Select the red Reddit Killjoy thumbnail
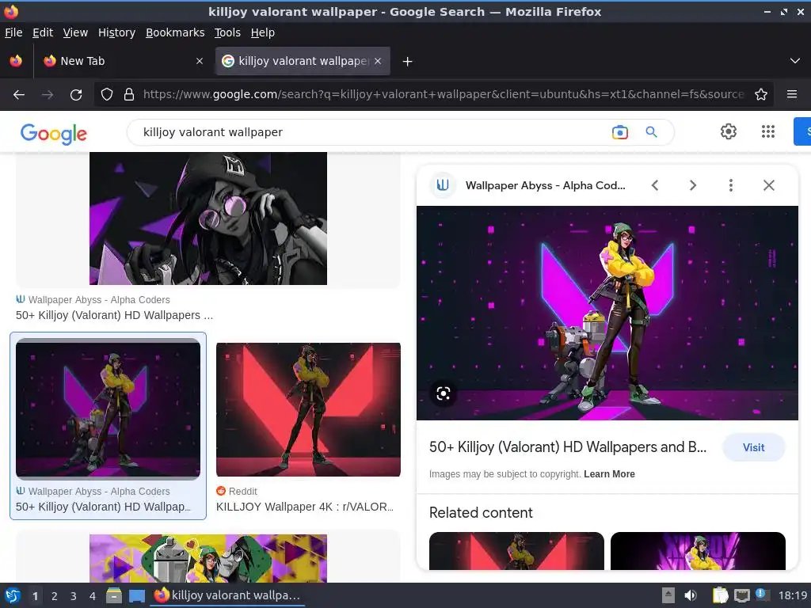 308,409
